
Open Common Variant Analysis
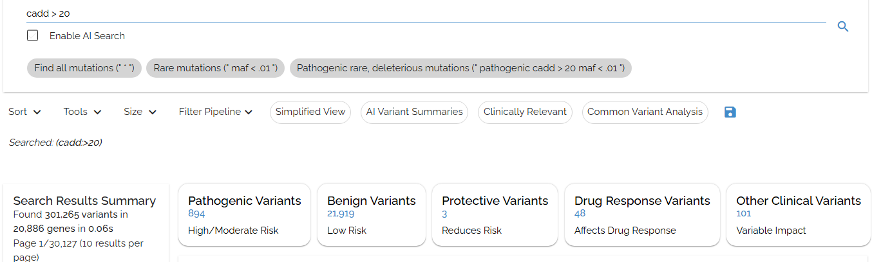pyautogui.click(x=645, y=112)
